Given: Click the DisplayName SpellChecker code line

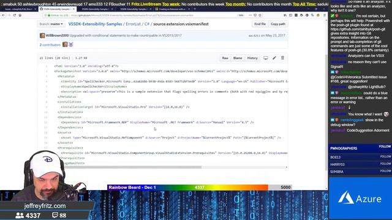Looking at the screenshot, I should [x=94, y=87].
